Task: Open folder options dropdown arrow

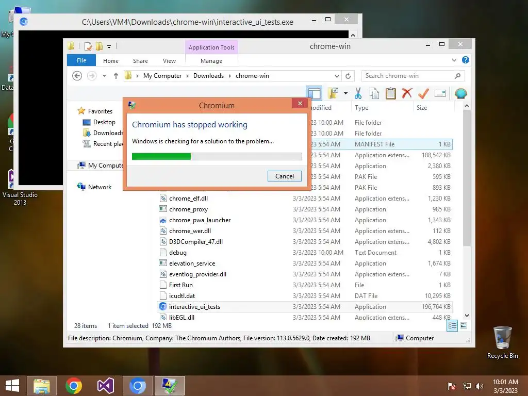Action: click(x=345, y=93)
